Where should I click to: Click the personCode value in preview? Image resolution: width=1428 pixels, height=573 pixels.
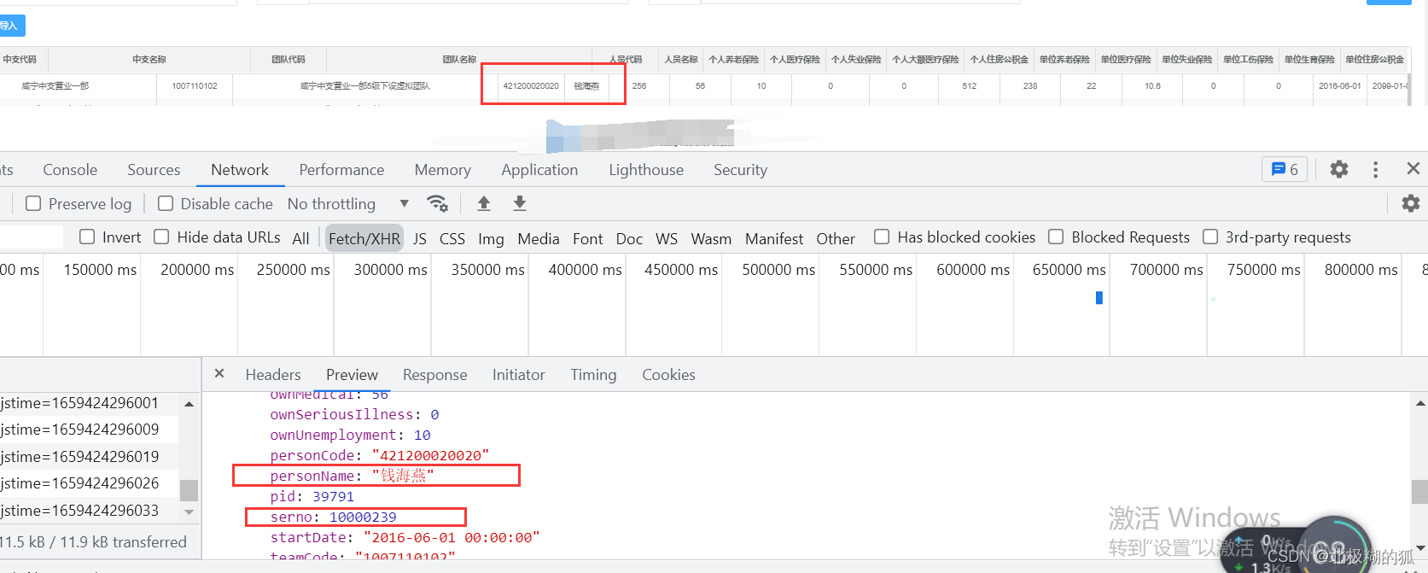click(430, 455)
